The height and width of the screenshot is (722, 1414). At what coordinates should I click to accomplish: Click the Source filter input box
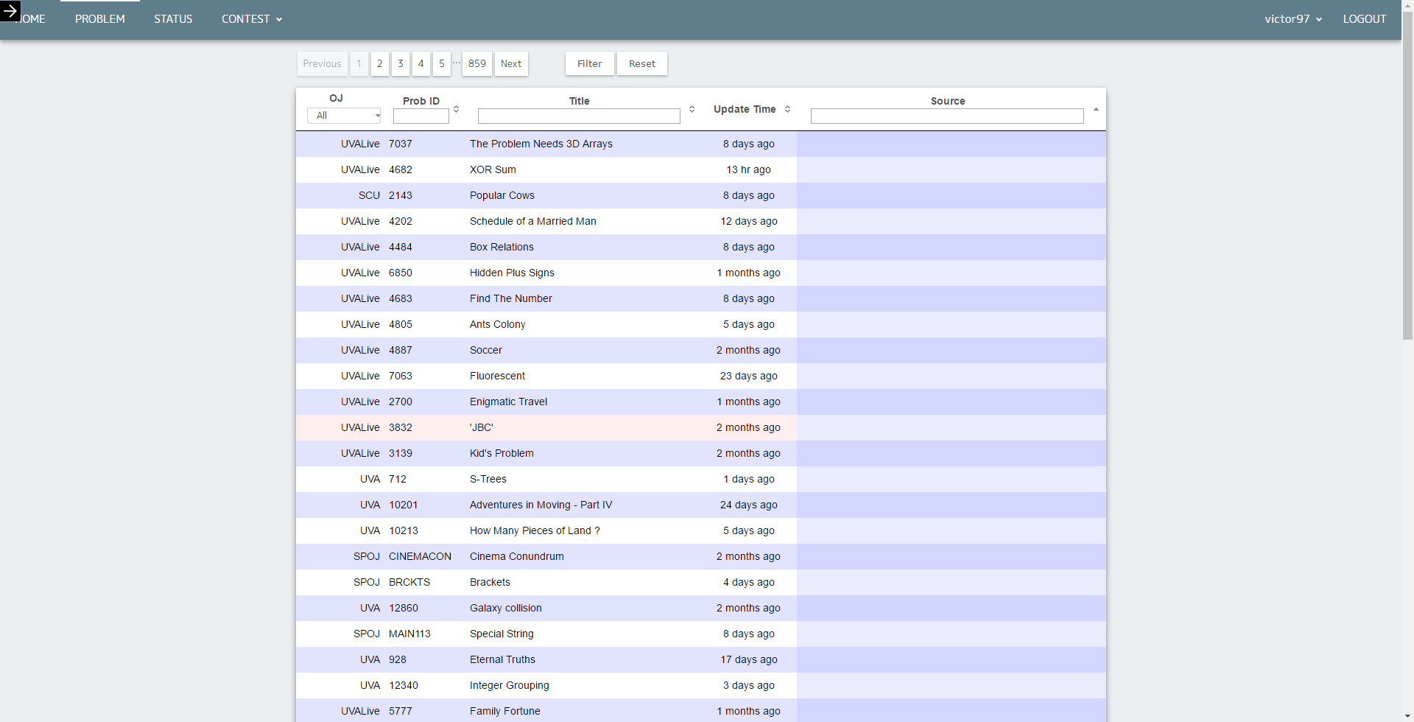click(x=947, y=116)
